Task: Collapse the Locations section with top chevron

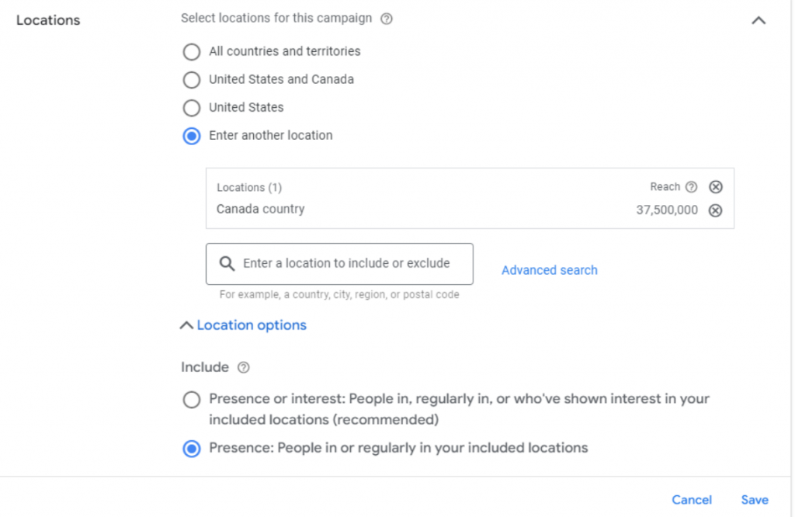Action: coord(759,21)
